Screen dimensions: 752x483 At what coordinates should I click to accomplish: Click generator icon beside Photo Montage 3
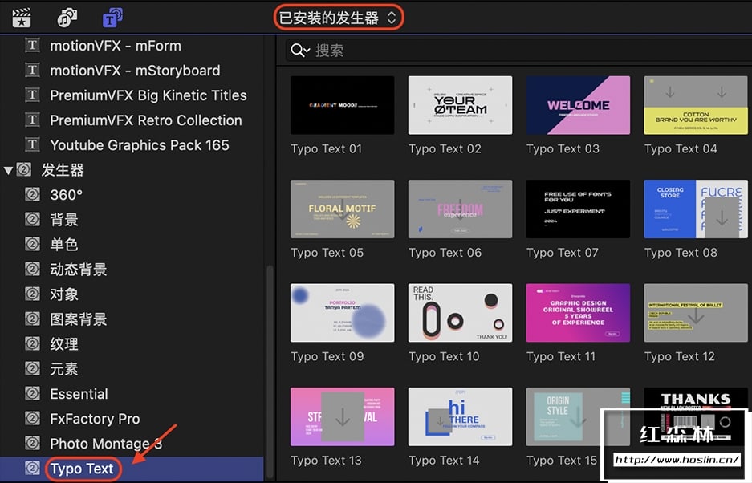point(32,444)
